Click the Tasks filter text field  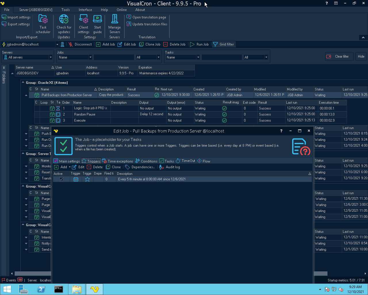222,57
